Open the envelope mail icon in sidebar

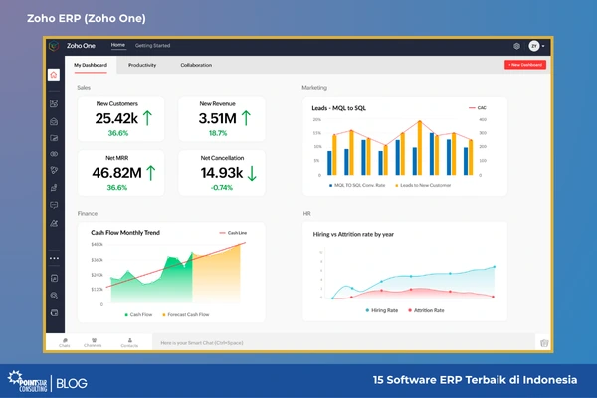pos(54,121)
